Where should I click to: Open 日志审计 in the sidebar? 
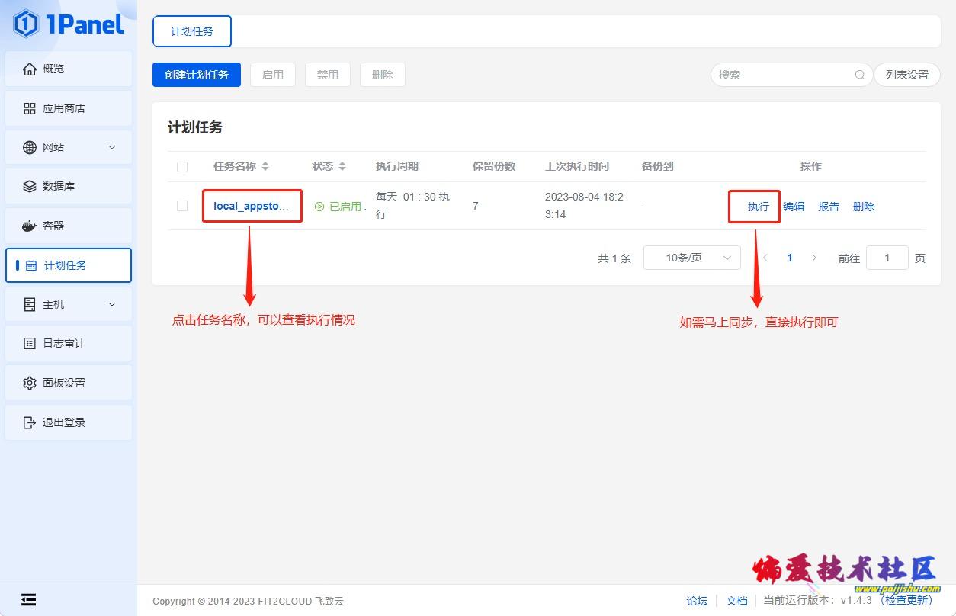pos(69,343)
